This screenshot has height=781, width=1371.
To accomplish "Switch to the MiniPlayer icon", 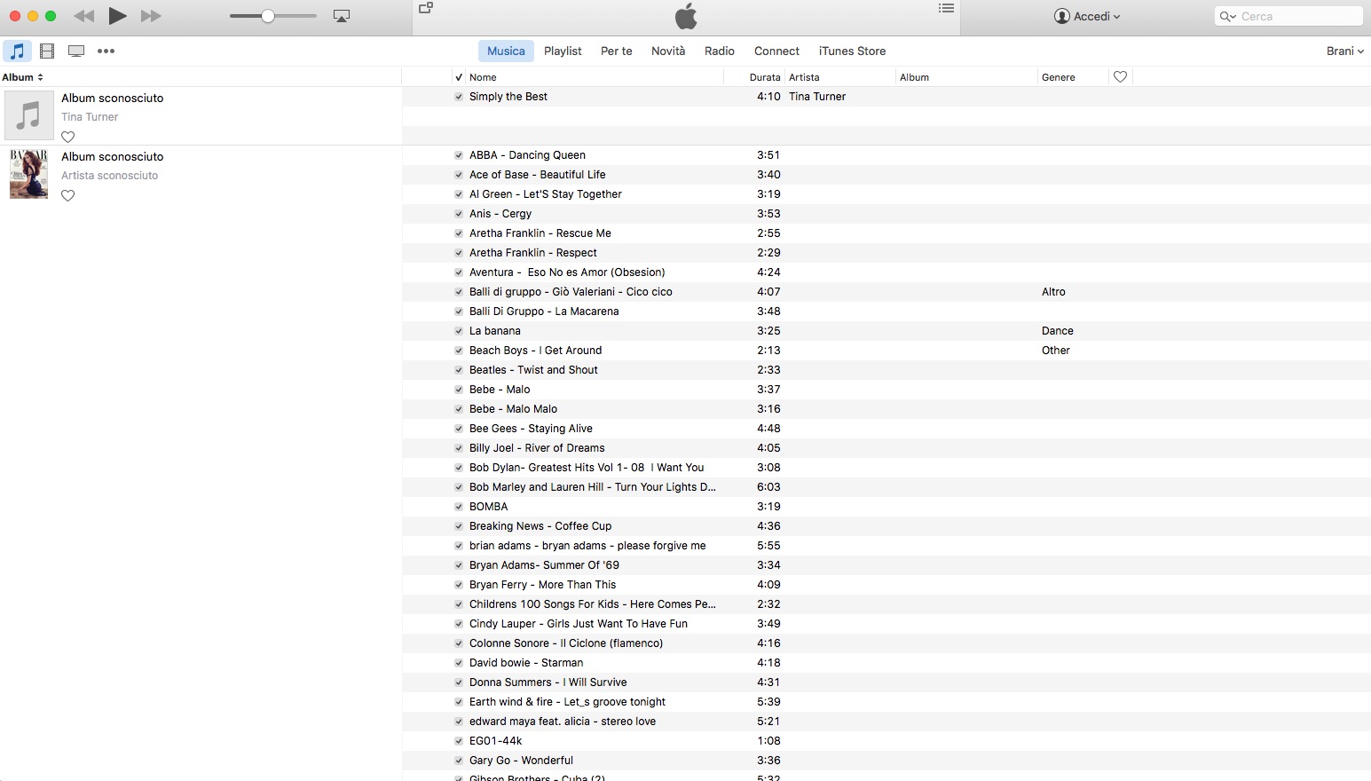I will click(x=426, y=8).
